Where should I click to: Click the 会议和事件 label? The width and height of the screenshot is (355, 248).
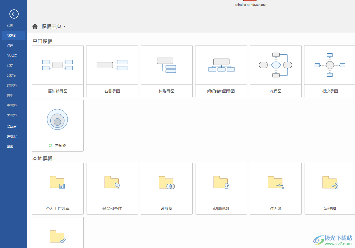112,208
